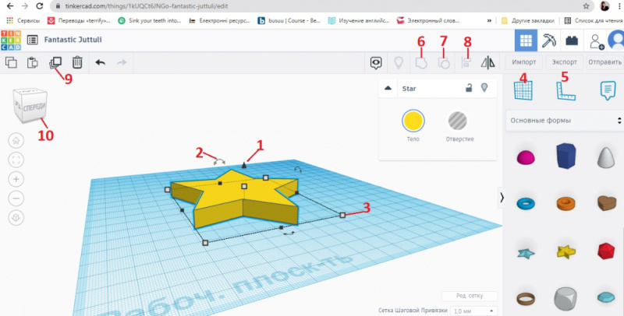The image size is (624, 316).
Task: Undo the last action
Action: [100, 62]
